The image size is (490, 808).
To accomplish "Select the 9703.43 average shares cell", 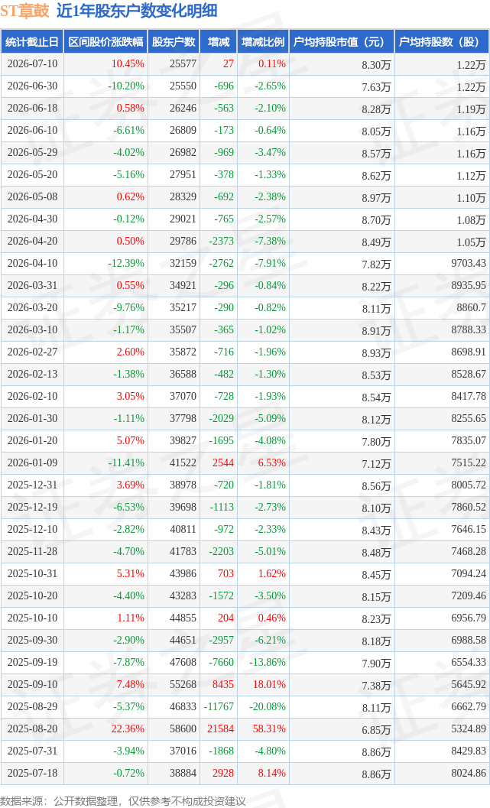I will point(469,263).
